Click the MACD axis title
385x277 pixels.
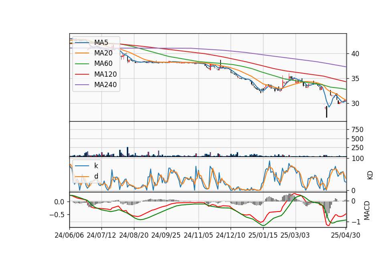tap(367, 210)
